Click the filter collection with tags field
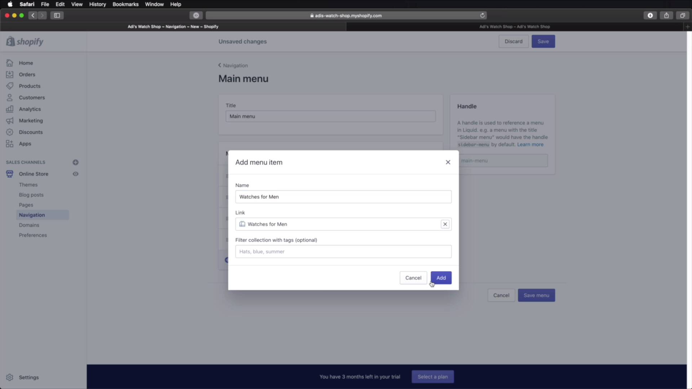The image size is (692, 389). pos(343,251)
